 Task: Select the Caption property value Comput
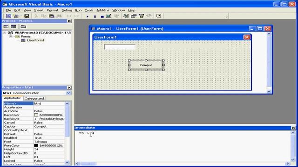[49, 127]
